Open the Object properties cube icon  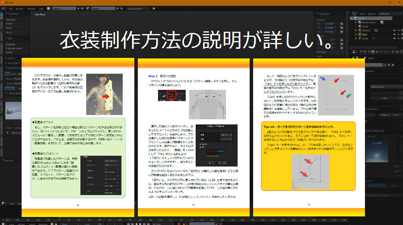(x=377, y=52)
